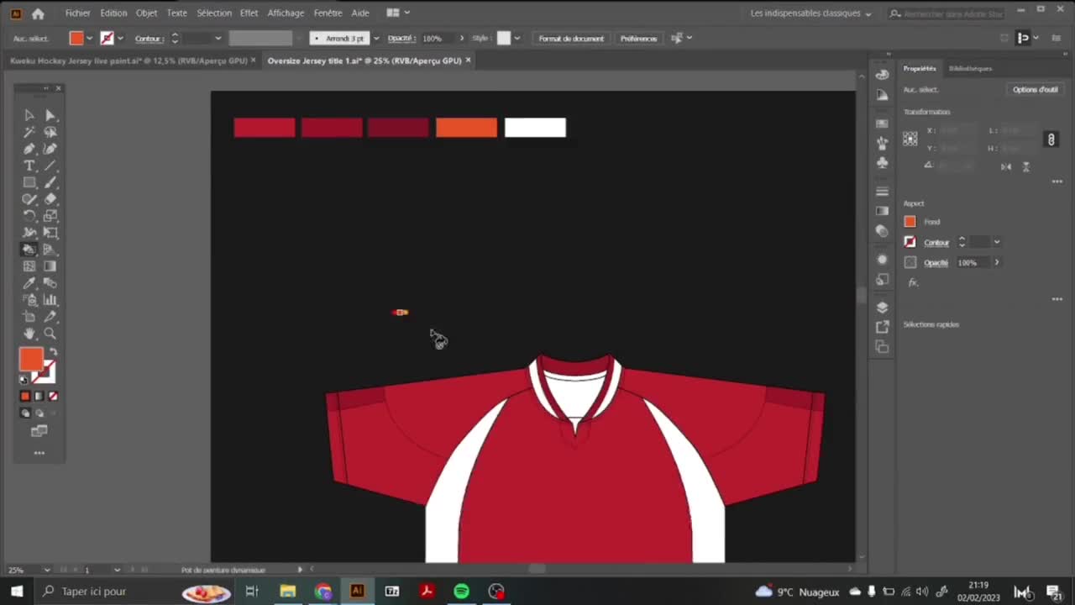Select the Direct Selection tool
This screenshot has height=605, width=1075.
point(50,115)
